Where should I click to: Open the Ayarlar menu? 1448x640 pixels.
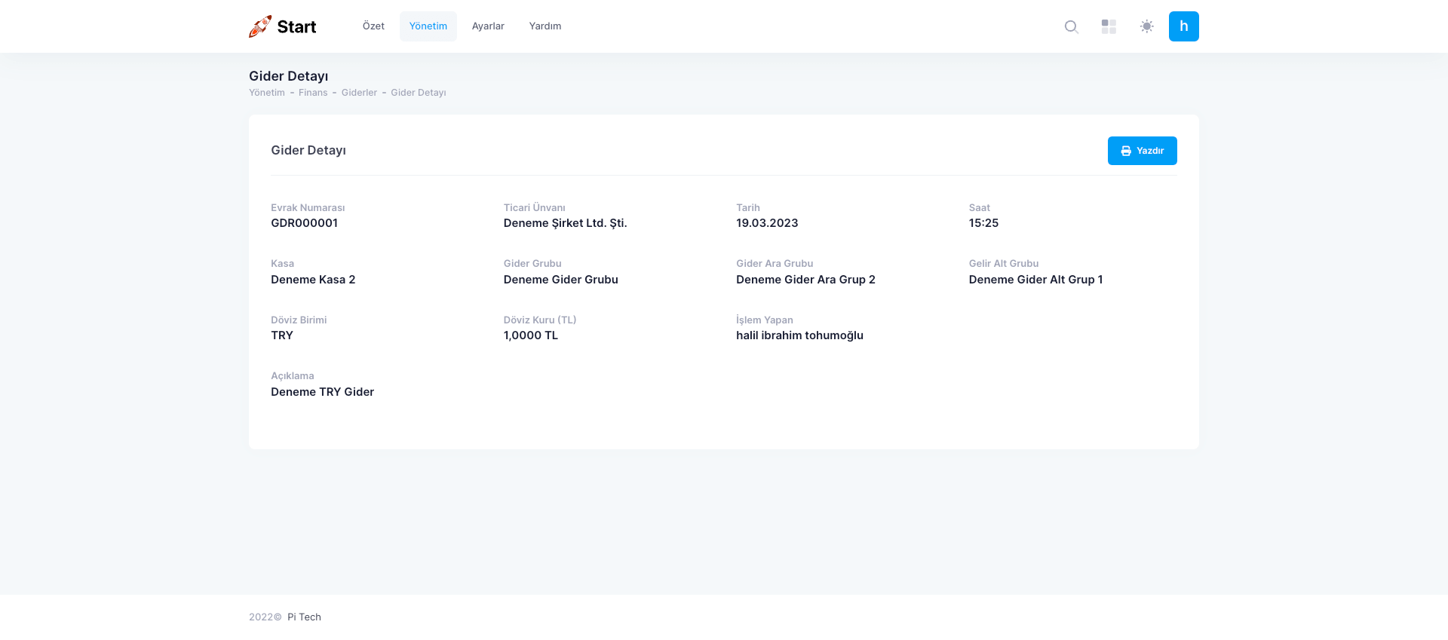pyautogui.click(x=488, y=26)
